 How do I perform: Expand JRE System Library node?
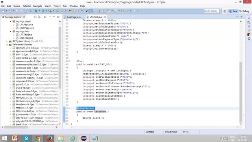click(x=7, y=41)
